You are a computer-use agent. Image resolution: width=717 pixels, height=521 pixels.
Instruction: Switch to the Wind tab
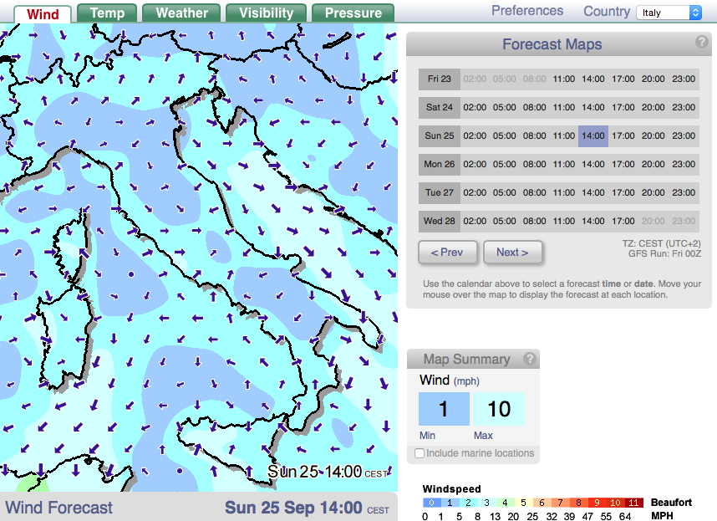(43, 13)
